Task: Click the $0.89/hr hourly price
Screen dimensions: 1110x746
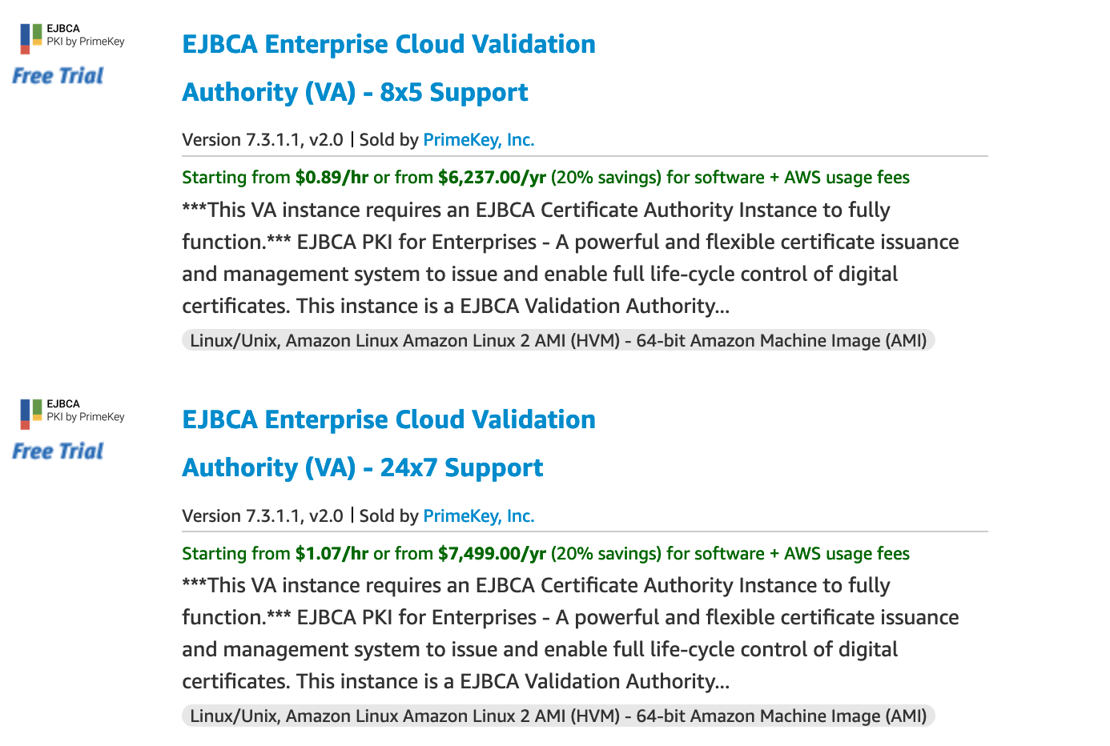Action: pyautogui.click(x=332, y=178)
